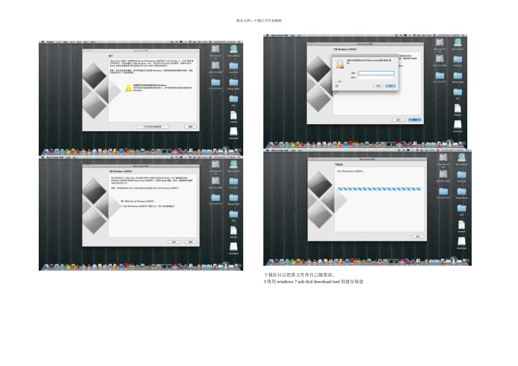518x366 pixels.
Task: Click the name field in password dialog
Action: 376,73
